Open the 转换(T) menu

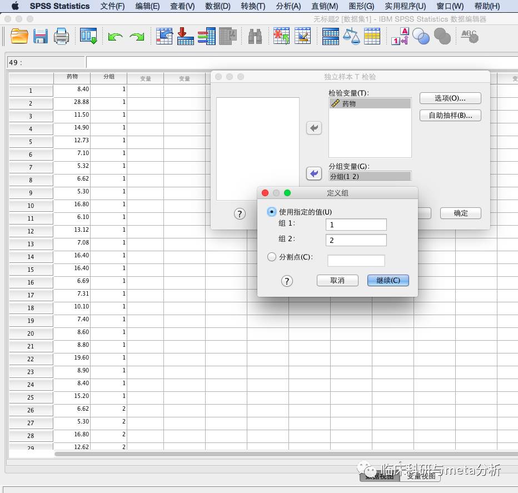click(x=253, y=6)
